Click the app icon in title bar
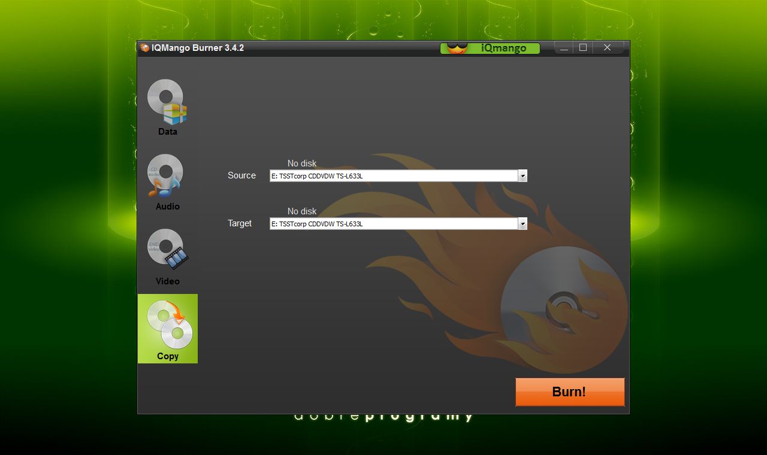This screenshot has height=455, width=767. [x=144, y=48]
